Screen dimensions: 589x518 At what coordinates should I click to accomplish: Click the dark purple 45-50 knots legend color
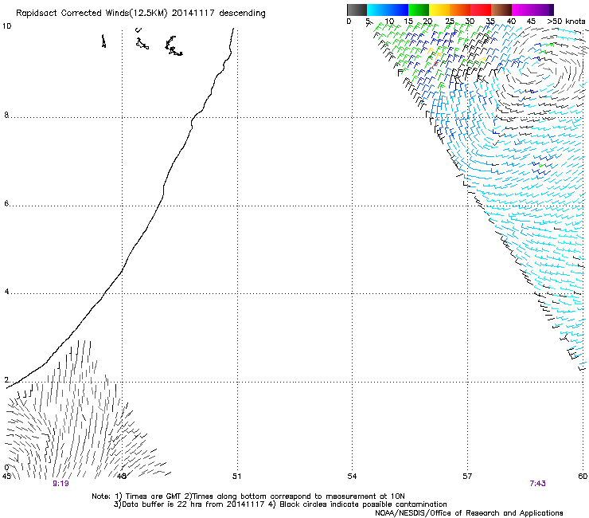tap(543, 10)
